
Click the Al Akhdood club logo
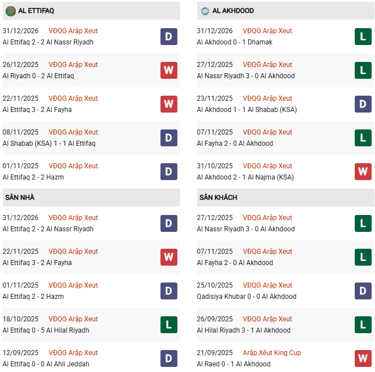(205, 11)
